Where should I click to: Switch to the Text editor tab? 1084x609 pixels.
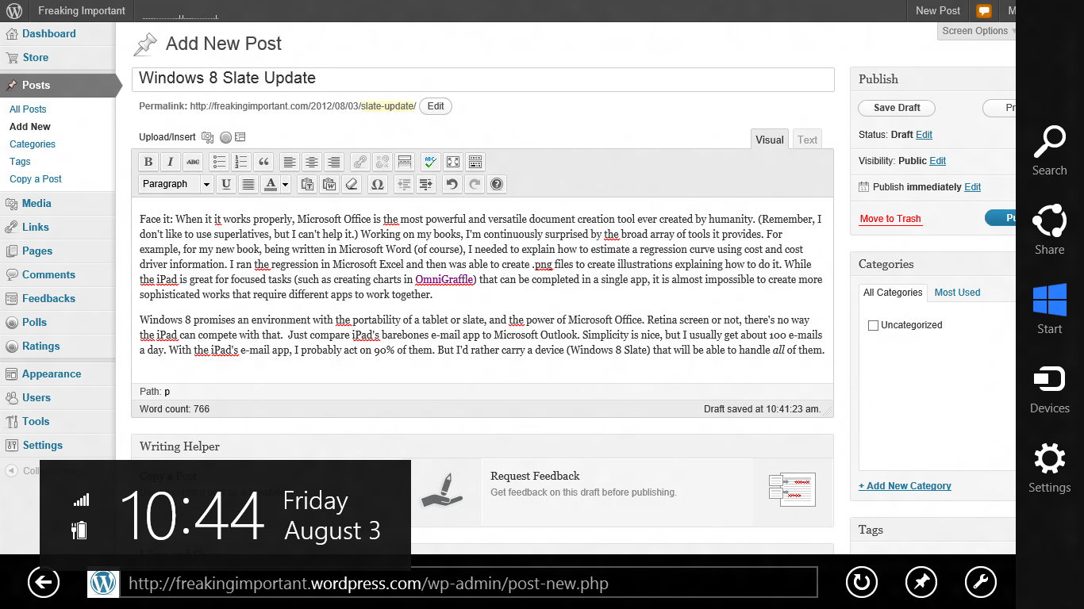click(807, 140)
